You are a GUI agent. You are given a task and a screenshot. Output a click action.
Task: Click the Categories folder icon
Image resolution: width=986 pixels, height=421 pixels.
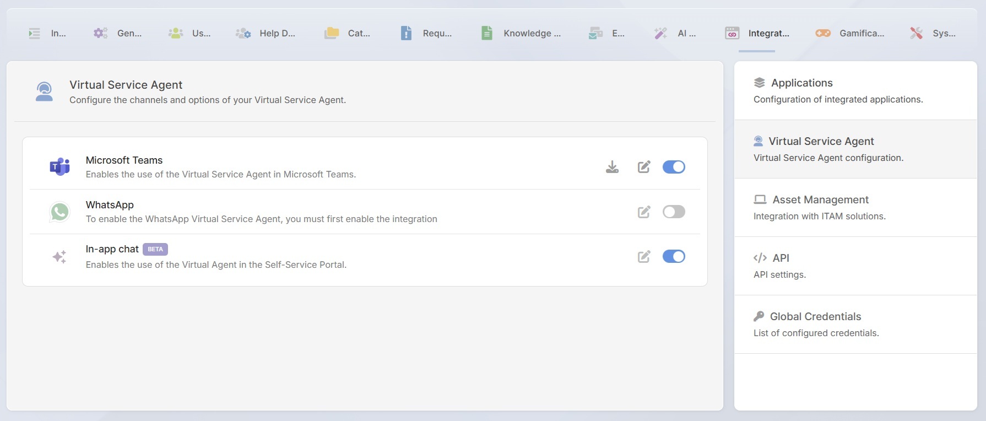pos(332,33)
